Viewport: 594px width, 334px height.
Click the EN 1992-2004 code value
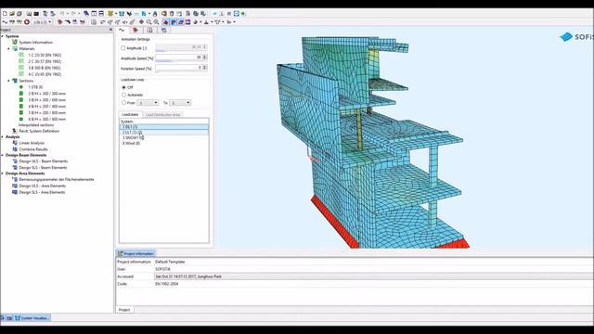[166, 284]
